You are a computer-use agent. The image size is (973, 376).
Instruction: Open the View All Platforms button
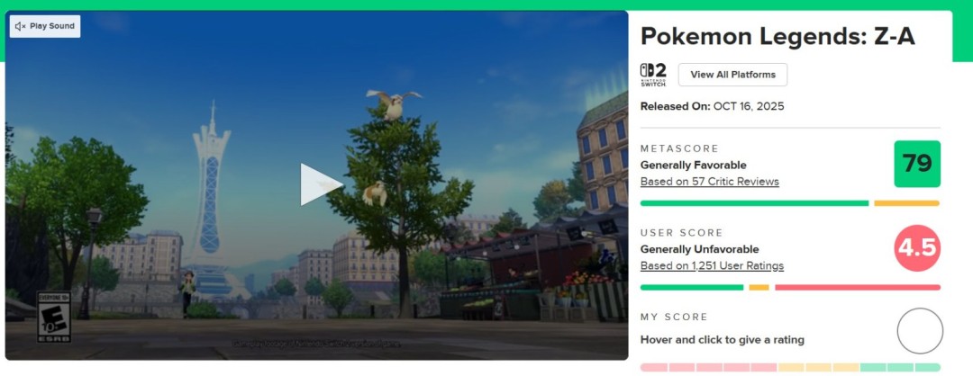coord(732,75)
